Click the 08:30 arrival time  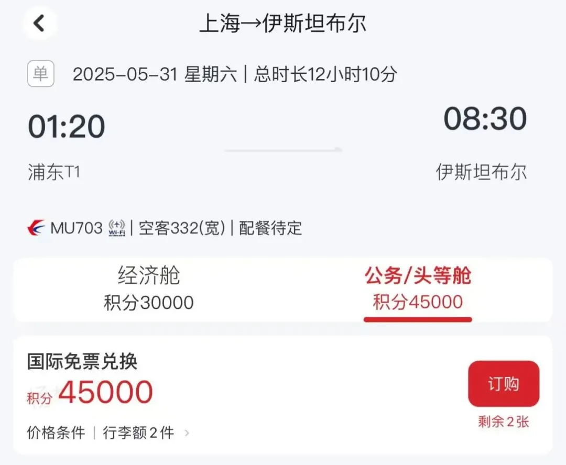pos(485,119)
